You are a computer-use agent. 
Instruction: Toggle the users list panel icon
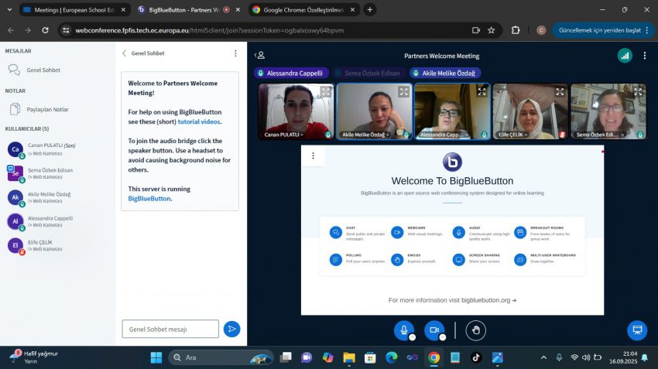(x=260, y=56)
